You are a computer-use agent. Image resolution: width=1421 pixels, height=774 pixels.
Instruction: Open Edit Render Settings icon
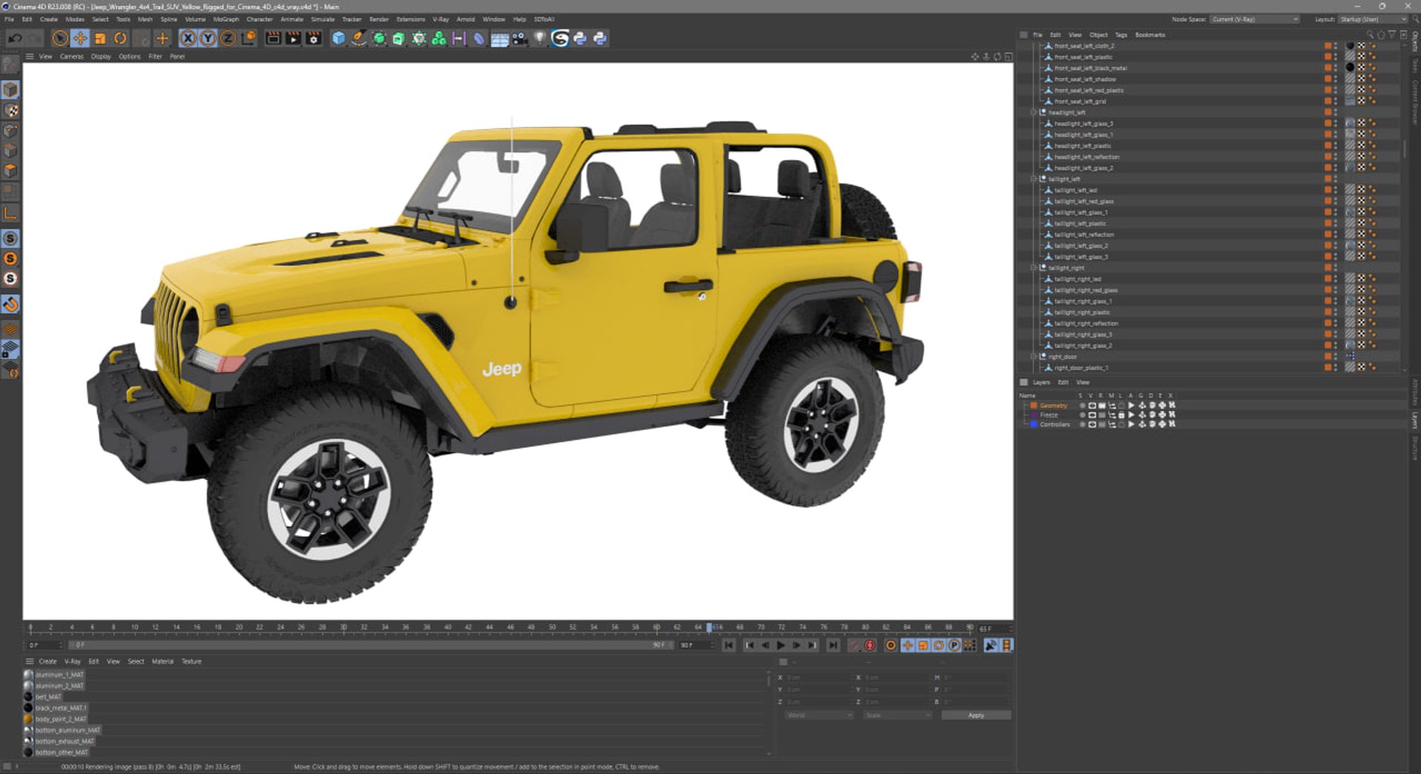pyautogui.click(x=314, y=38)
